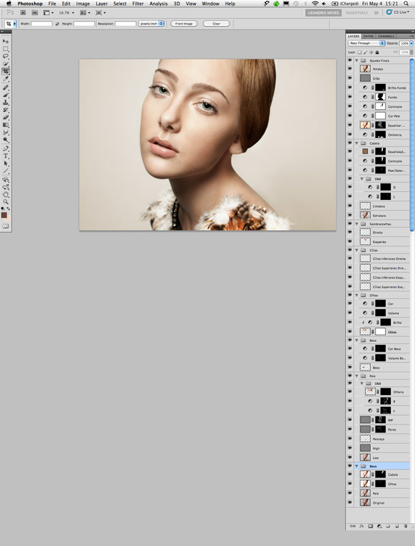Select the Zoom tool in toolbox
Image resolution: width=415 pixels, height=546 pixels.
pos(5,202)
